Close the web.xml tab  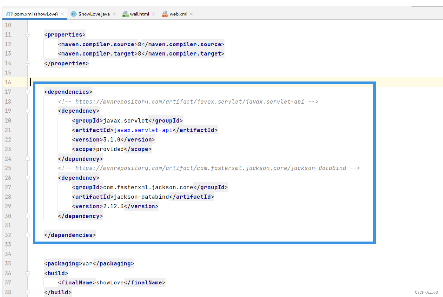click(191, 14)
